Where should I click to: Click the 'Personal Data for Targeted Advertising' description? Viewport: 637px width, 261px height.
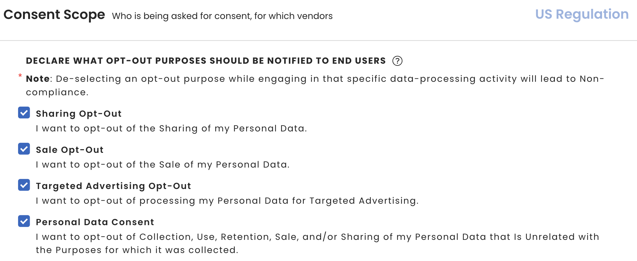[227, 201]
